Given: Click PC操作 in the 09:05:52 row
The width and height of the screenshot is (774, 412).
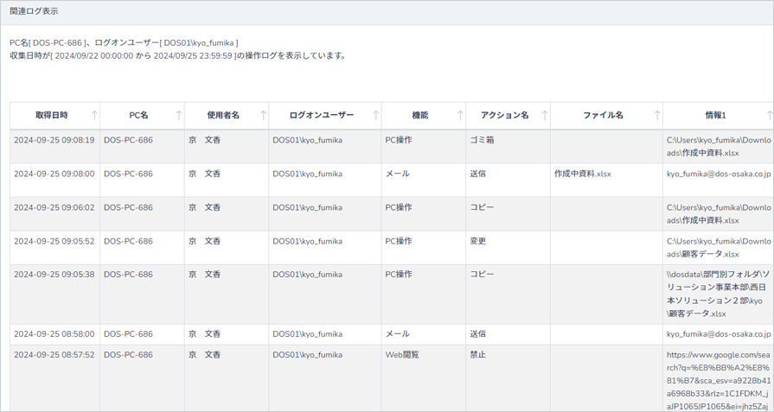Looking at the screenshot, I should 399,241.
